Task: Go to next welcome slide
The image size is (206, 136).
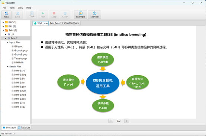Action: (x=126, y=121)
